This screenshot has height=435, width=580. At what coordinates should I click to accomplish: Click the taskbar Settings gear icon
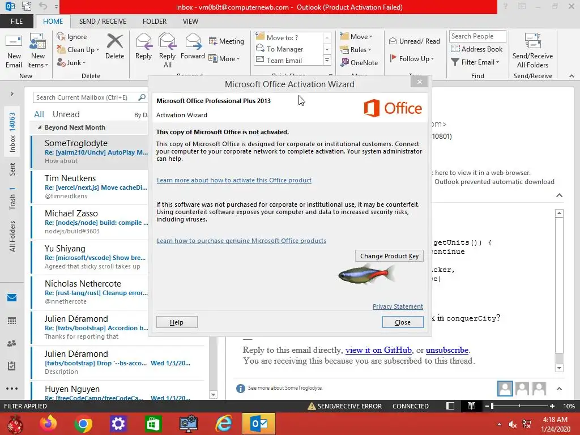(x=118, y=424)
